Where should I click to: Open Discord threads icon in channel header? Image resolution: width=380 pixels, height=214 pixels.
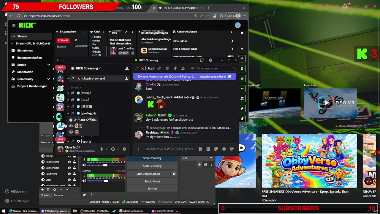click(159, 68)
